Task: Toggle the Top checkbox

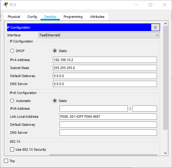Action: pyautogui.click(x=6, y=161)
